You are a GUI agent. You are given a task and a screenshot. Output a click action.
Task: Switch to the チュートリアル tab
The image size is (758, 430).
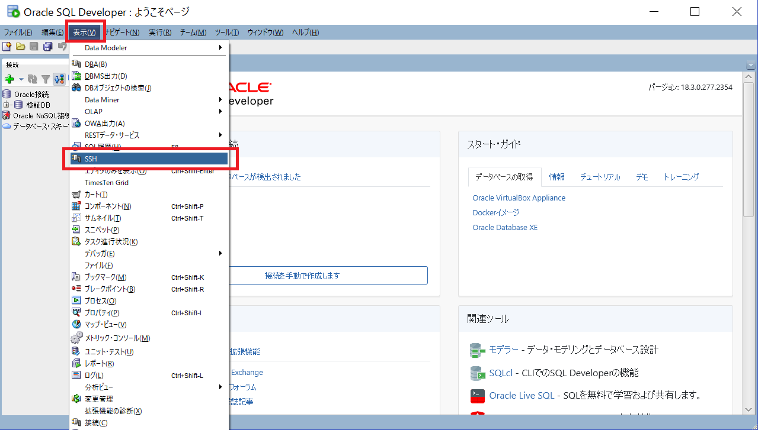click(x=600, y=177)
